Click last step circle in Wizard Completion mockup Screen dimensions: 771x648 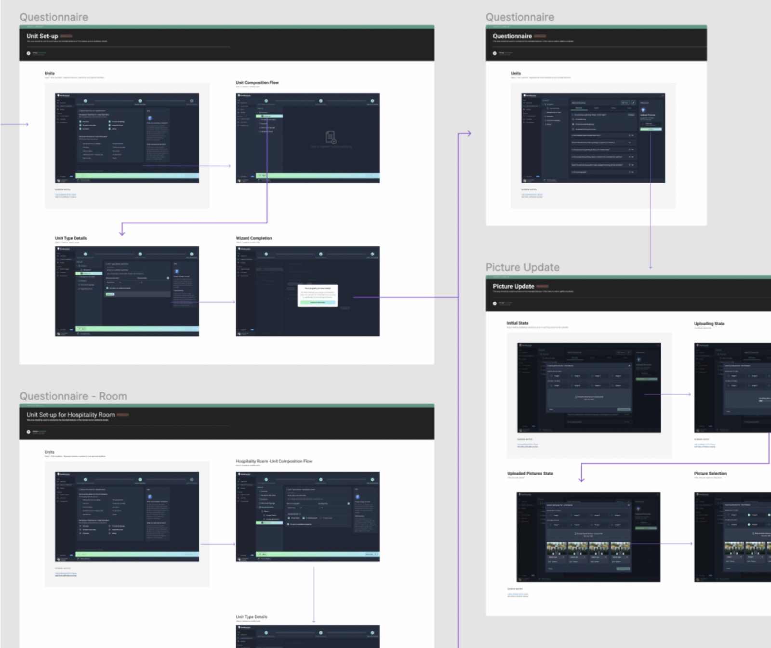coord(372,254)
